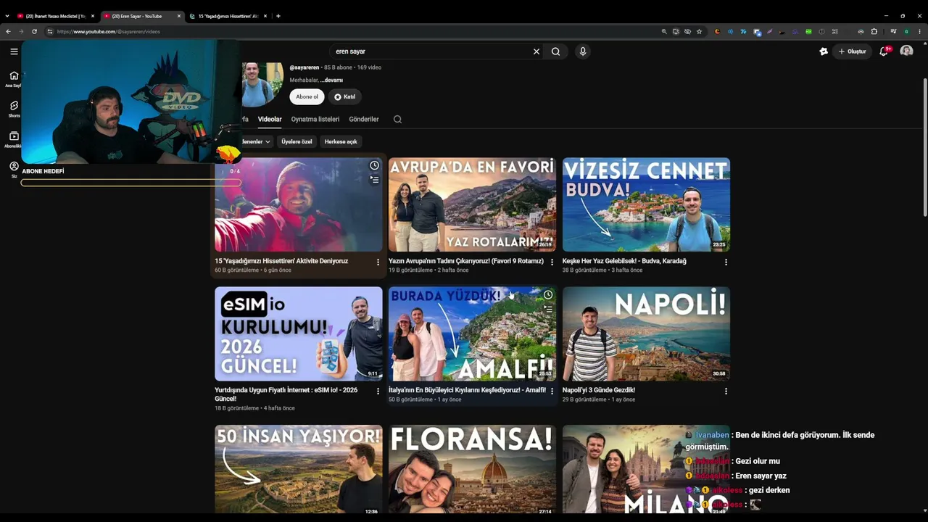Viewport: 928px width, 522px height.
Task: Open site information icon in address bar
Action: [x=50, y=32]
